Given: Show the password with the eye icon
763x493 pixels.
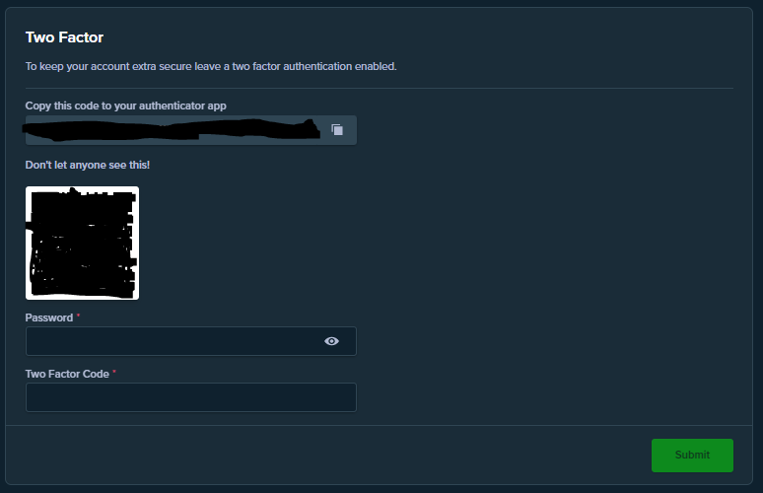Looking at the screenshot, I should [331, 341].
